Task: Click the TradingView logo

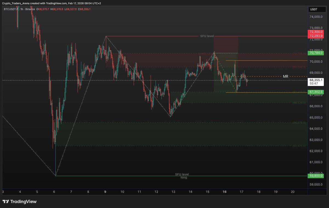Action: tap(19, 202)
